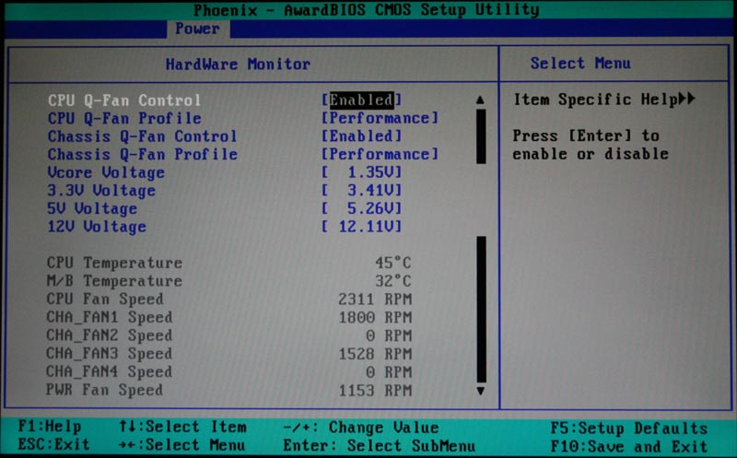Click the CPU Temperature label
Image resolution: width=737 pixels, height=458 pixels.
pyautogui.click(x=114, y=263)
